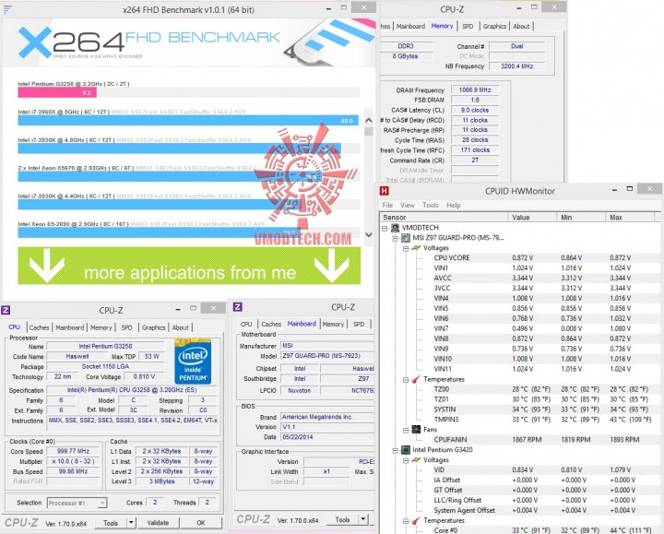The width and height of the screenshot is (664, 534).
Task: Click the Min column header in HWMonitor
Action: [581, 218]
